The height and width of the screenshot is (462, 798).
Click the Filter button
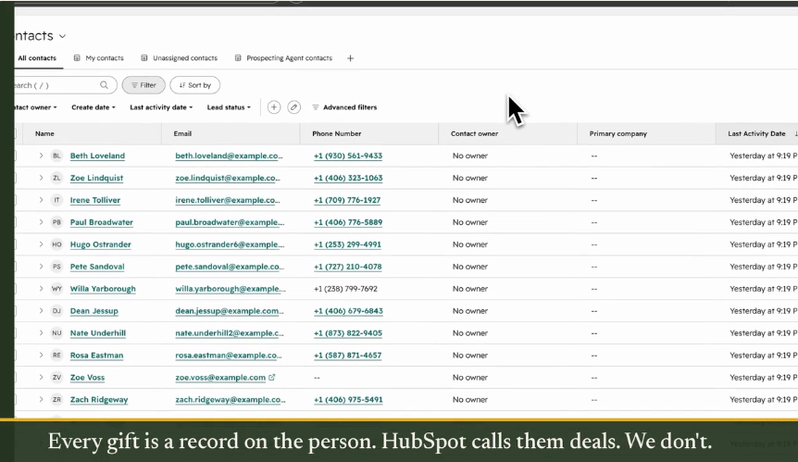point(143,85)
